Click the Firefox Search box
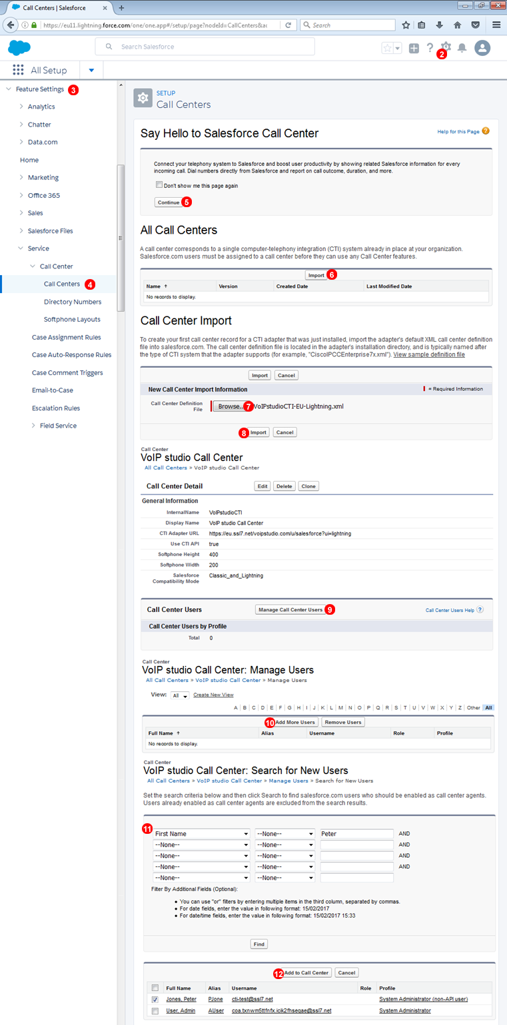This screenshot has width=507, height=1025. (x=347, y=25)
